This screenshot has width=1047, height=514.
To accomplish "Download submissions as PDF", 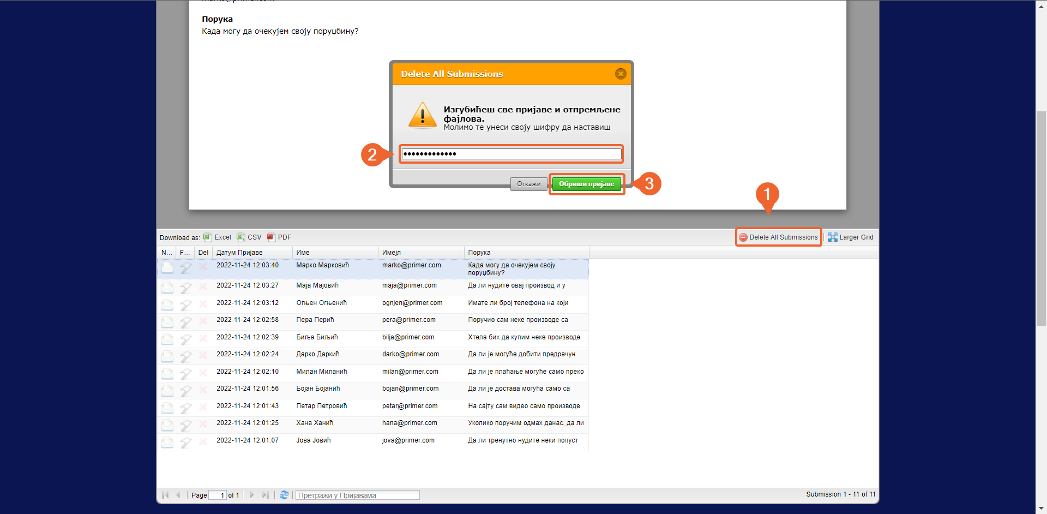I will click(x=279, y=237).
